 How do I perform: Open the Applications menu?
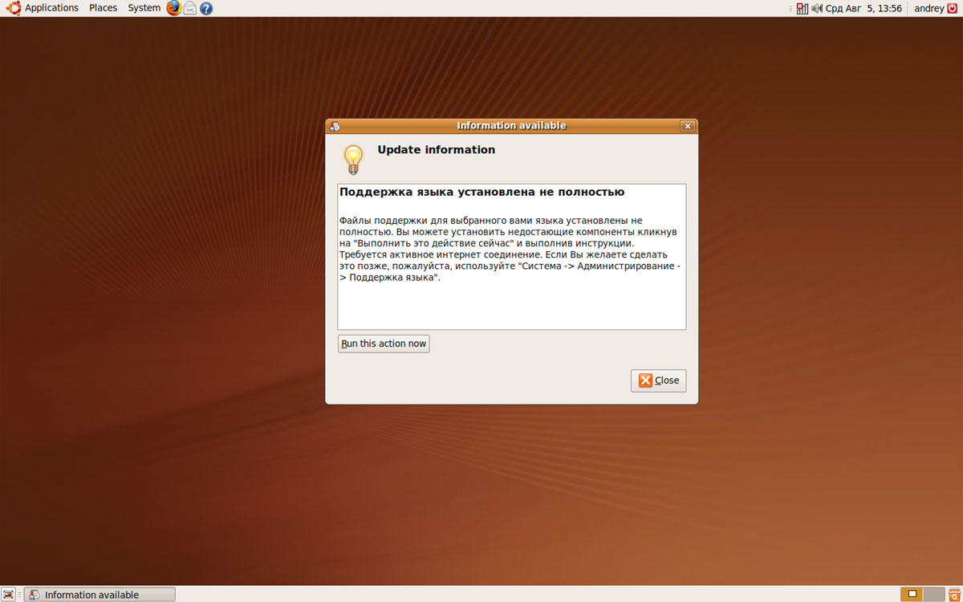tap(43, 8)
